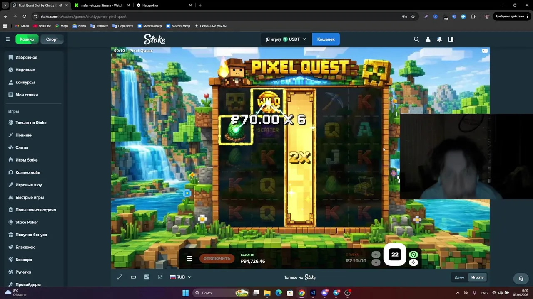
Task: Open Telegram from taskbar
Action: [x=336, y=293]
